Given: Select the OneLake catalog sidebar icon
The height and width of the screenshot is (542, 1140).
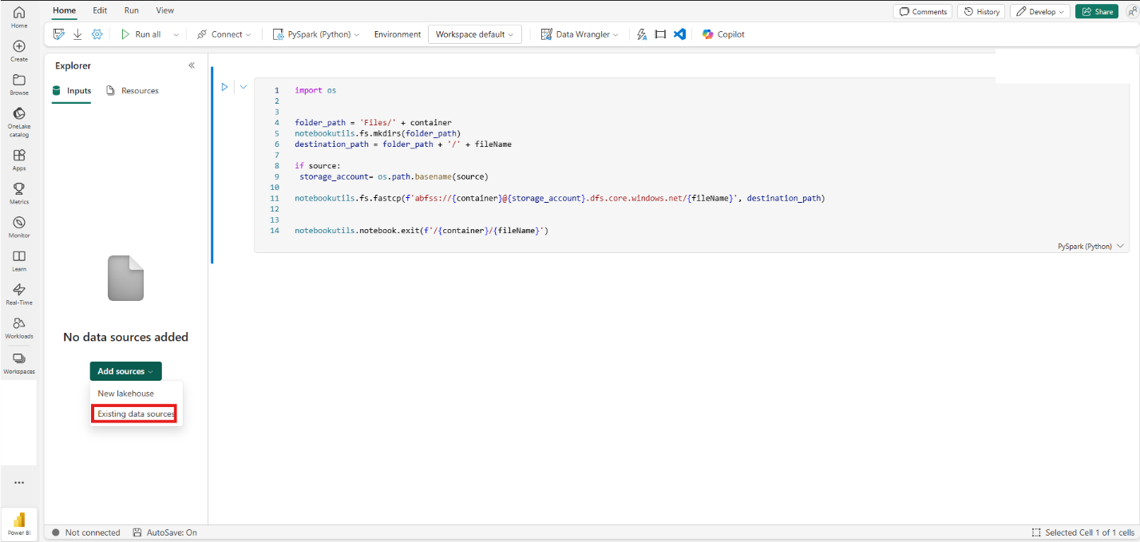Looking at the screenshot, I should [18, 120].
